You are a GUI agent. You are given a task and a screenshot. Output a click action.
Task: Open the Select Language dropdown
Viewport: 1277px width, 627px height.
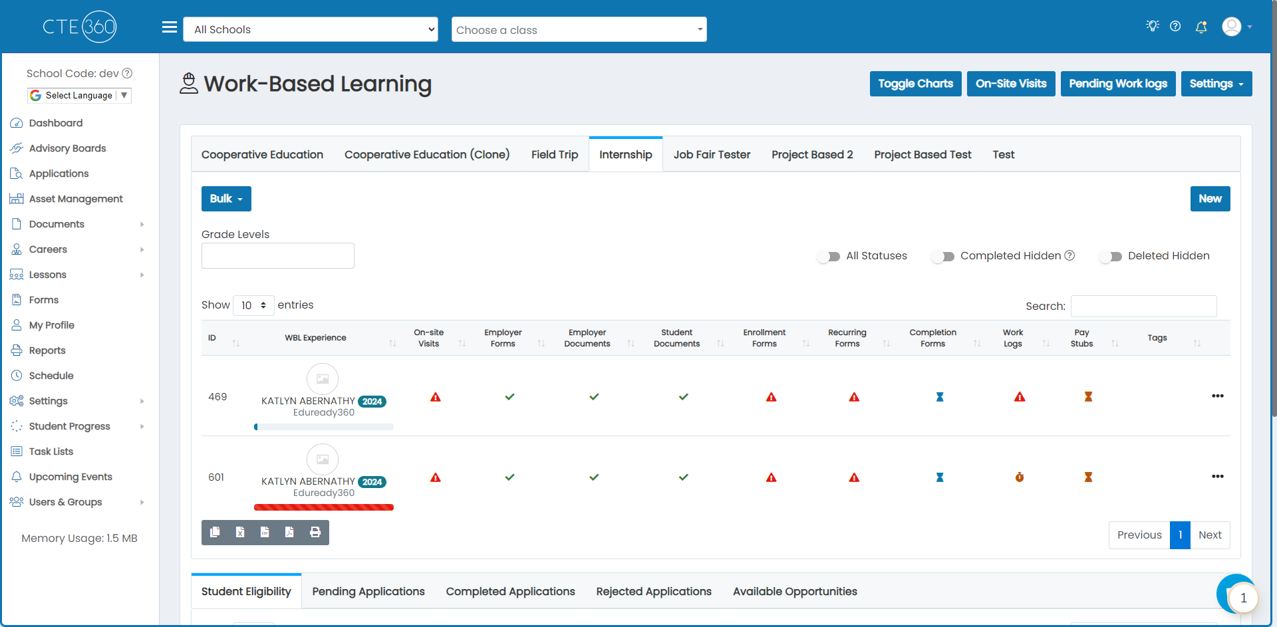(79, 96)
